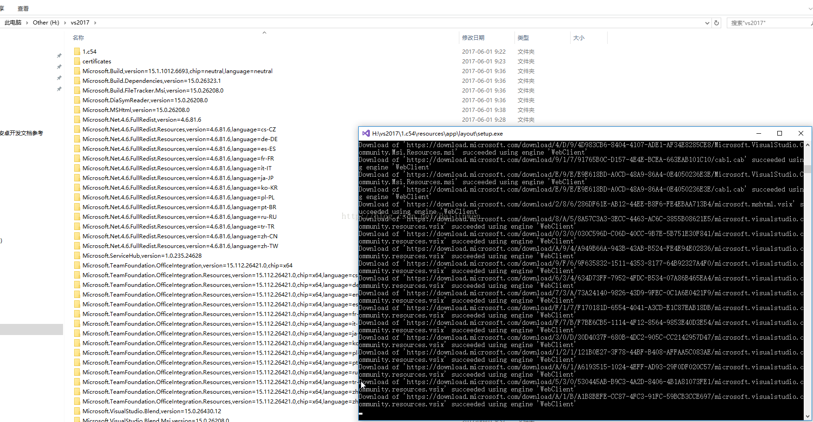Click folder icon of Microsoft.Build.Dependencies,version=15.0.26323.1
Image resolution: width=813 pixels, height=422 pixels.
[77, 81]
